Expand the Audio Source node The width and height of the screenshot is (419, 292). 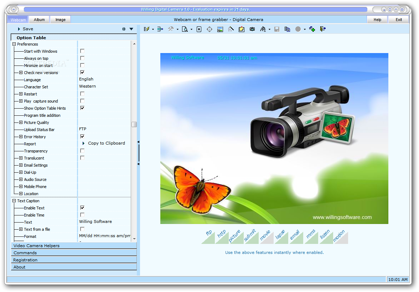21,179
